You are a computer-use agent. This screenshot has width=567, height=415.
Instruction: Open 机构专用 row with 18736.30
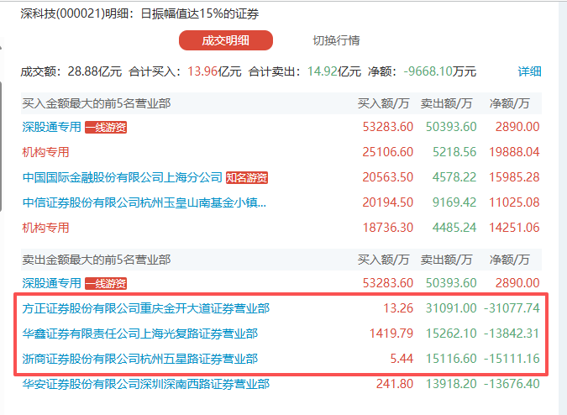pyautogui.click(x=45, y=228)
